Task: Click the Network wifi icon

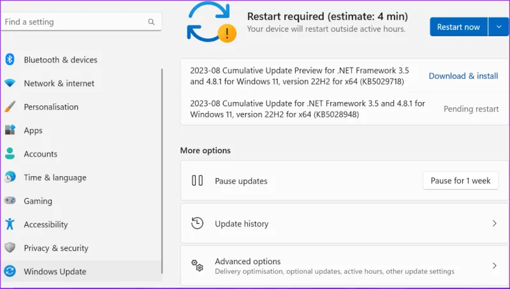Action: coord(10,83)
